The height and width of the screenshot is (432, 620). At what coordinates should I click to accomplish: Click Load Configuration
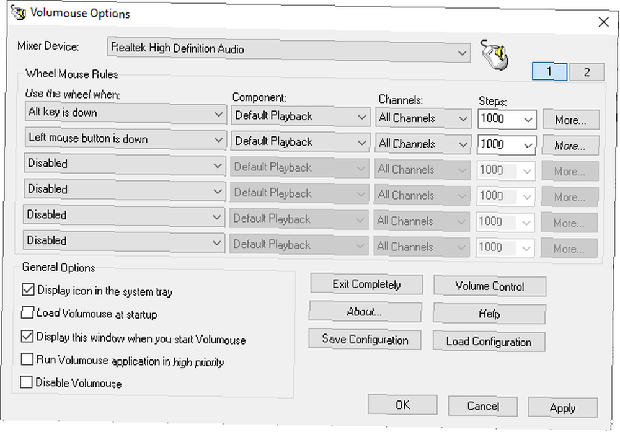[489, 342]
